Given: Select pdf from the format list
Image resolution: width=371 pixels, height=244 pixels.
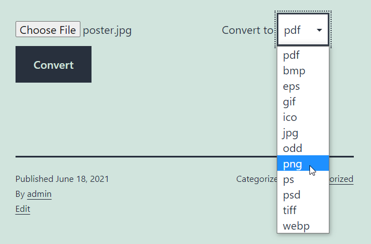Looking at the screenshot, I should [303, 55].
